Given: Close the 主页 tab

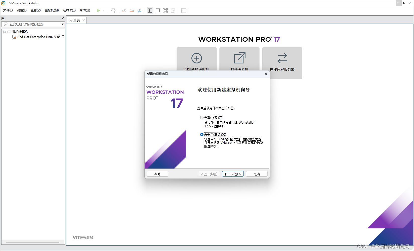Looking at the screenshot, I should [x=84, y=20].
